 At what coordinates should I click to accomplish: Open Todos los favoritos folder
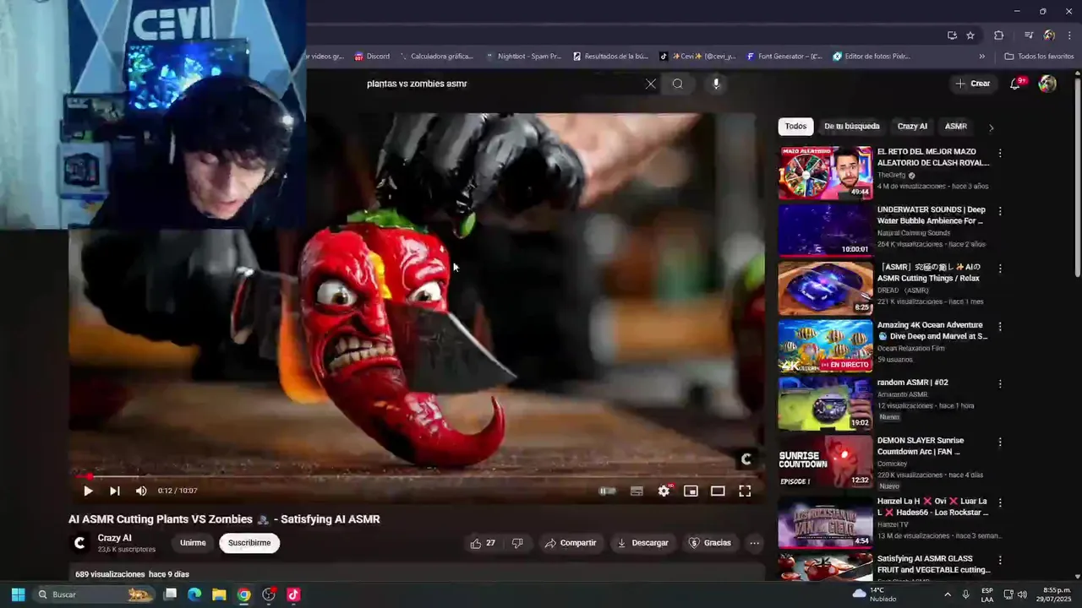point(1039,57)
